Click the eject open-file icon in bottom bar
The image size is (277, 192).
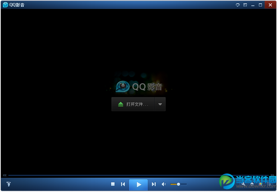[252, 184]
